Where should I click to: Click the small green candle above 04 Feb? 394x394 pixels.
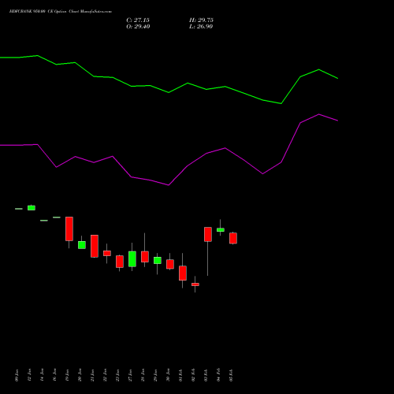(x=221, y=230)
